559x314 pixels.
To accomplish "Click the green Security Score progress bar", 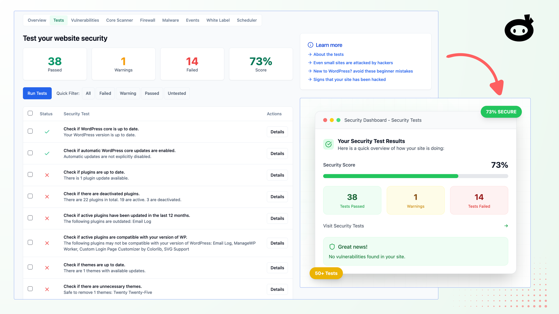I will coord(390,176).
